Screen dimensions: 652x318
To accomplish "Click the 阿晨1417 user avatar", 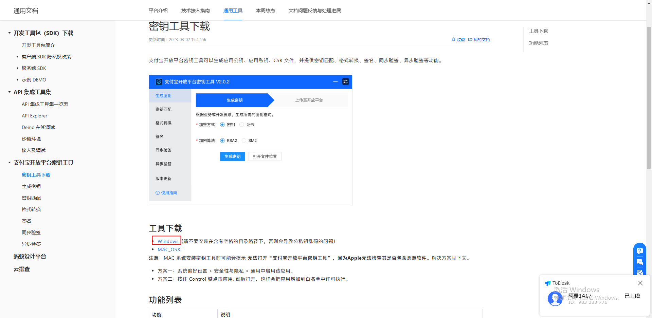I will coord(555,298).
